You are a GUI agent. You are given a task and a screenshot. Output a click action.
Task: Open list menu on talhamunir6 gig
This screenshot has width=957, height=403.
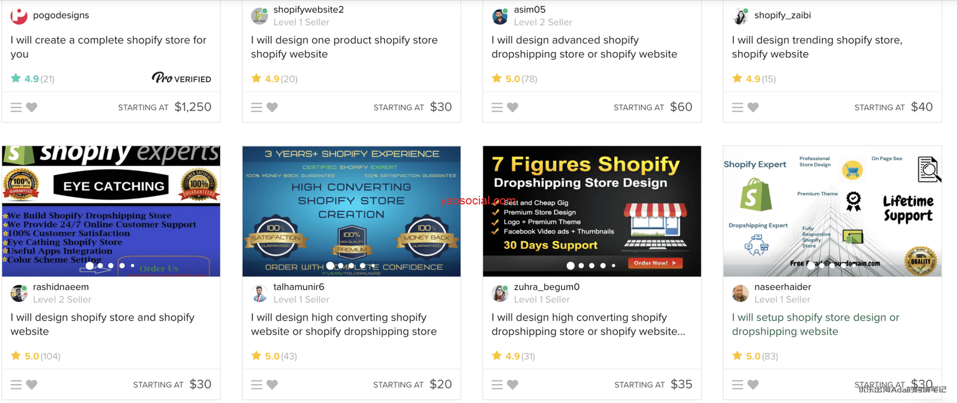257,384
